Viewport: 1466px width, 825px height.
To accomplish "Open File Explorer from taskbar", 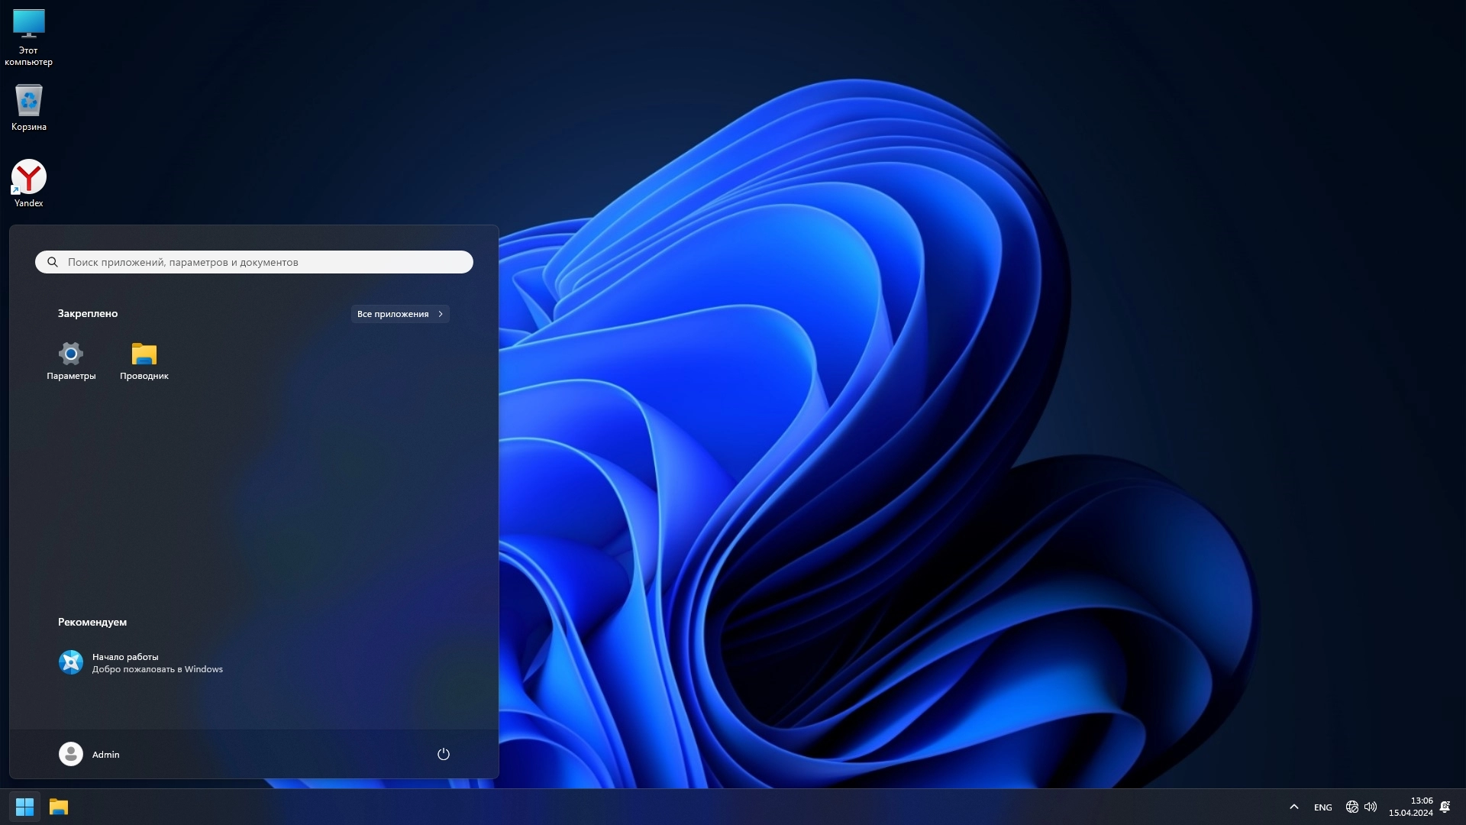I will click(59, 807).
